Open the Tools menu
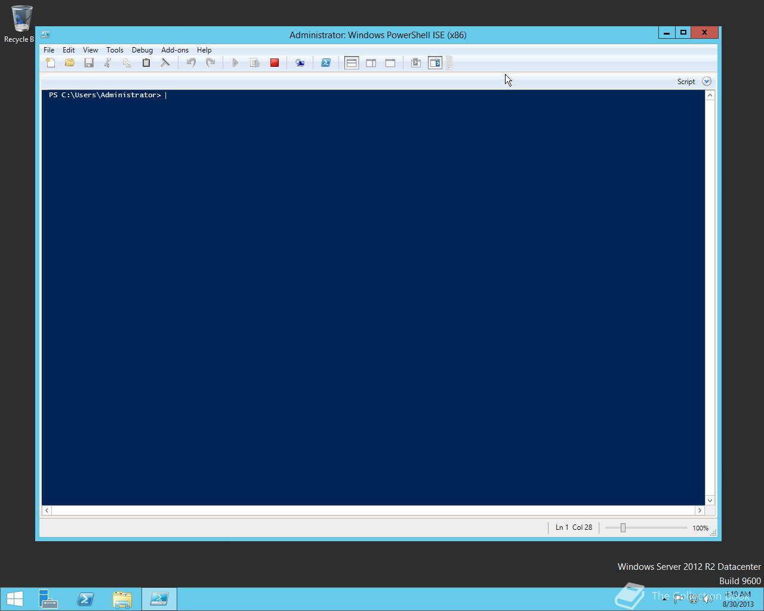Viewport: 764px width, 611px height. 115,50
